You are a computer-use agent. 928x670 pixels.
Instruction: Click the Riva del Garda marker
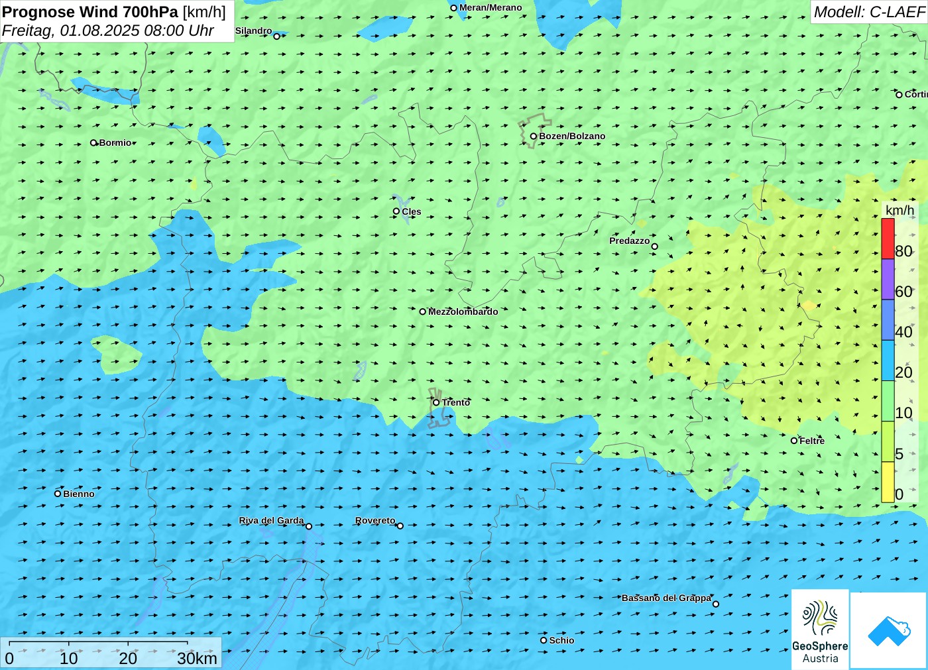308,526
